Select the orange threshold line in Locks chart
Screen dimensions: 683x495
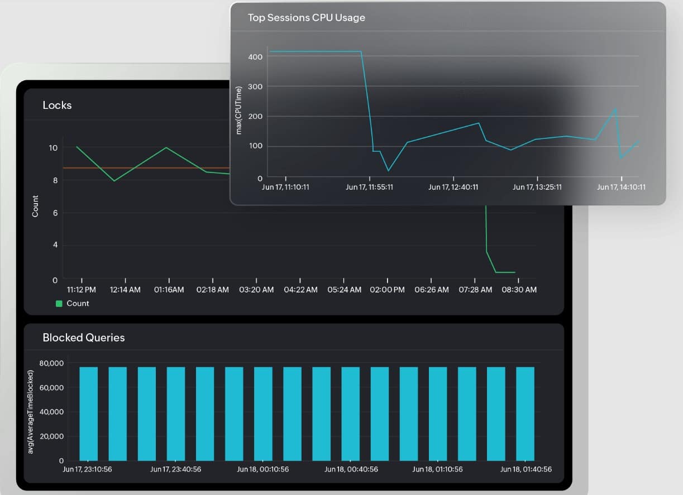(x=140, y=167)
